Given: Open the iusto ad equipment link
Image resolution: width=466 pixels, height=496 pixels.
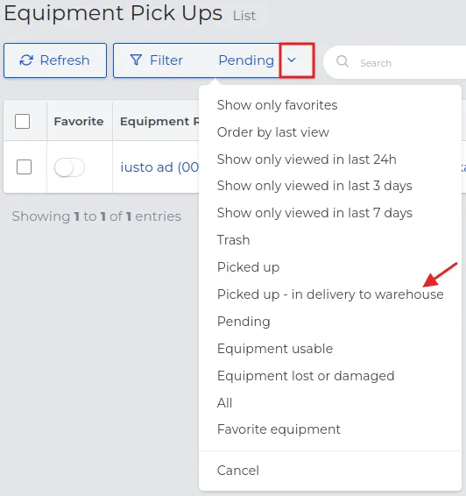Looking at the screenshot, I should point(159,167).
